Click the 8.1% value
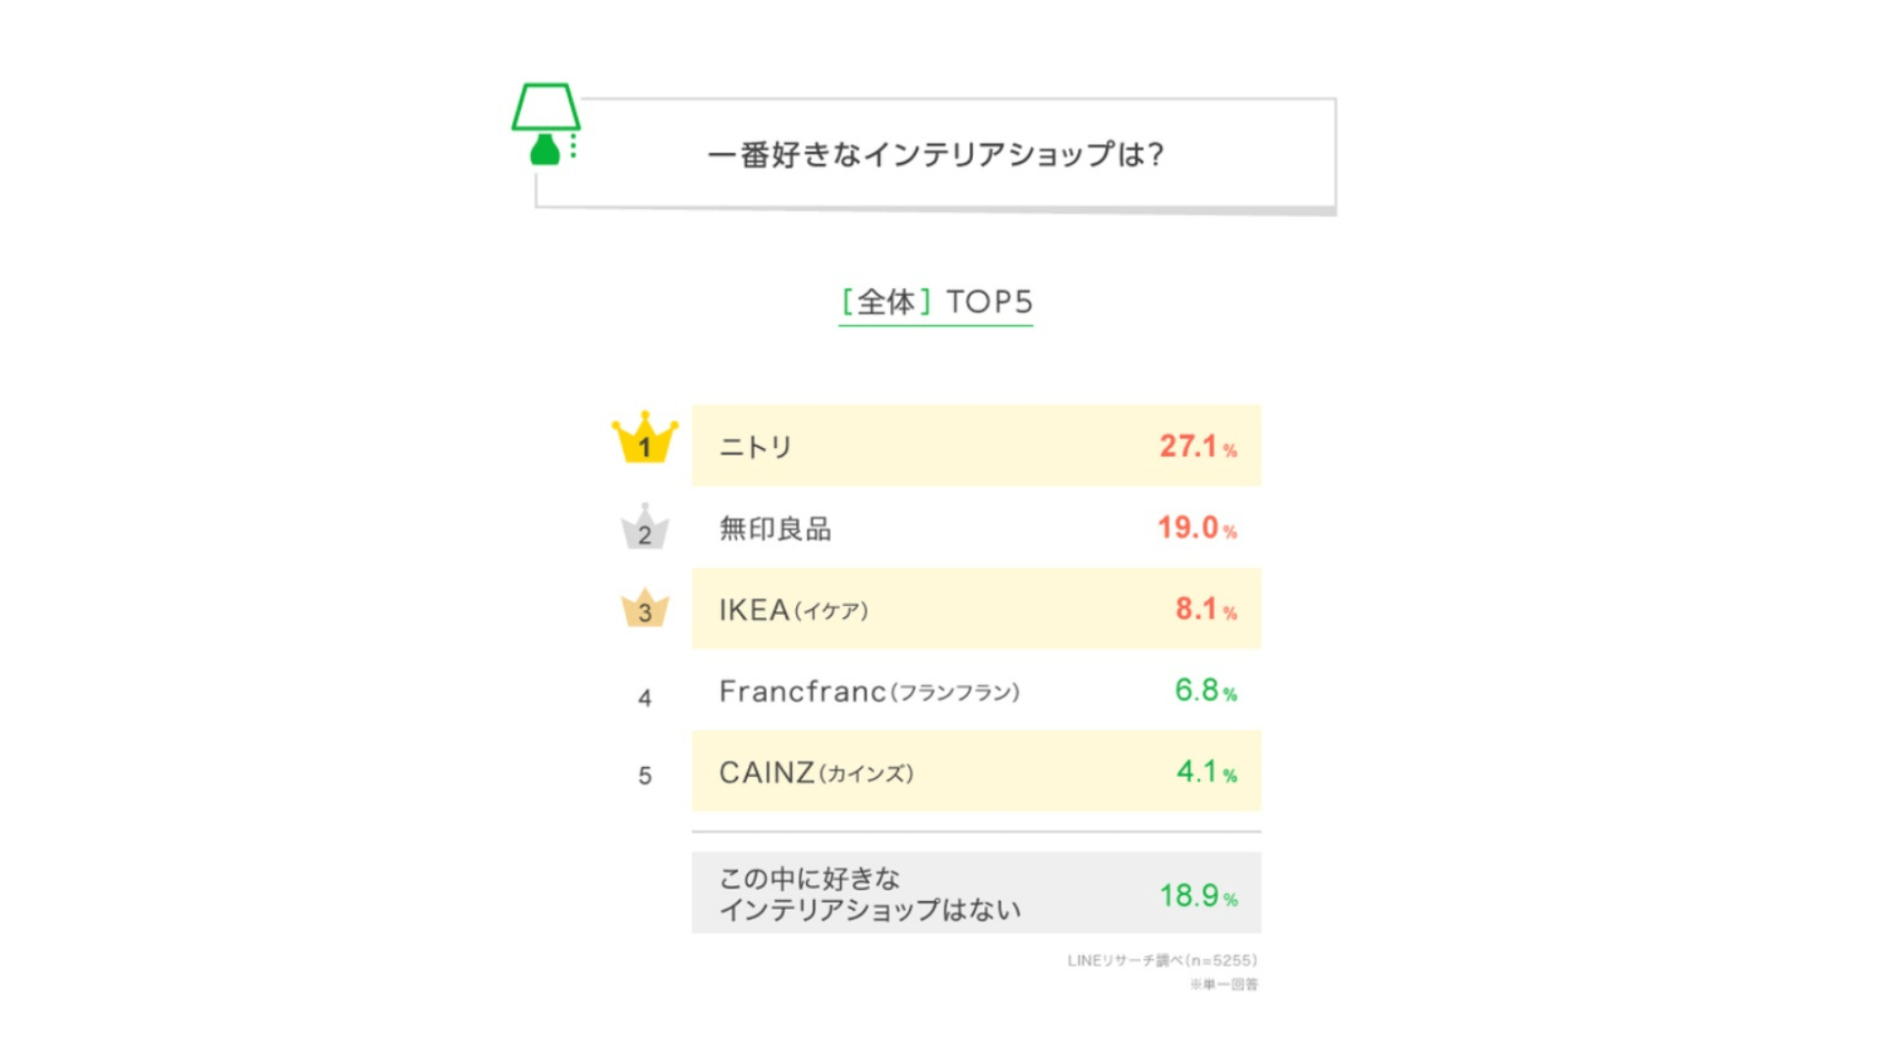This screenshot has width=1887, height=1061. [1205, 609]
